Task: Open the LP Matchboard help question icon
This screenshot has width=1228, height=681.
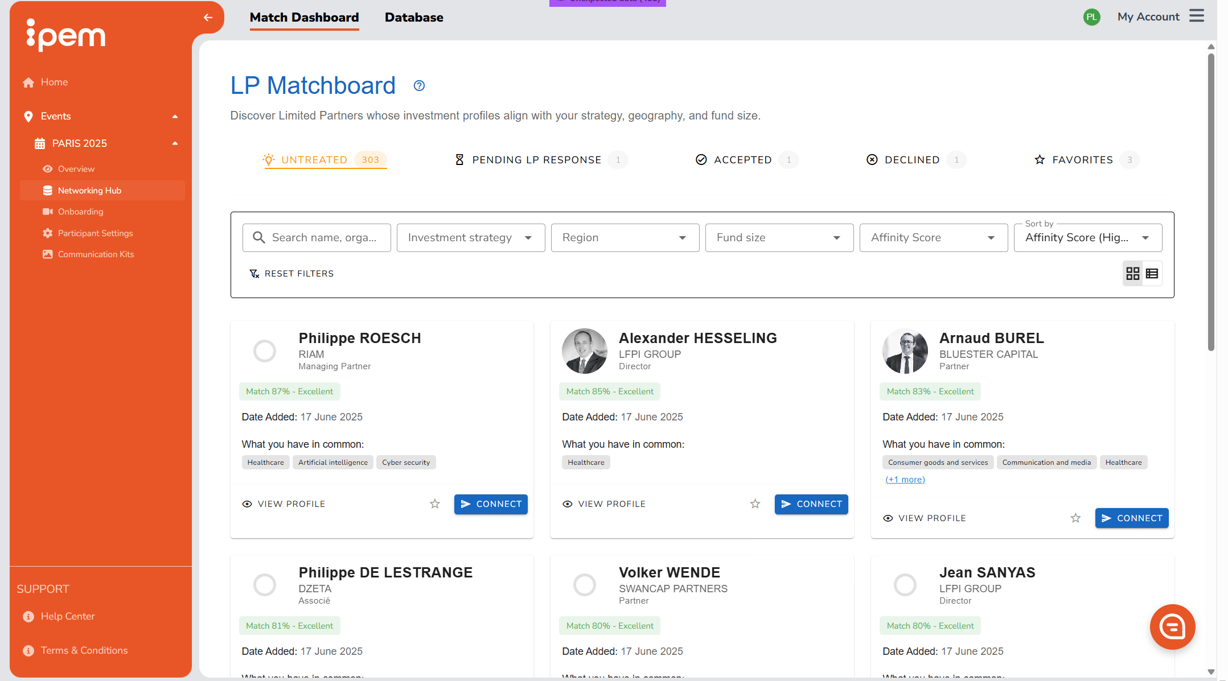Action: click(x=419, y=86)
